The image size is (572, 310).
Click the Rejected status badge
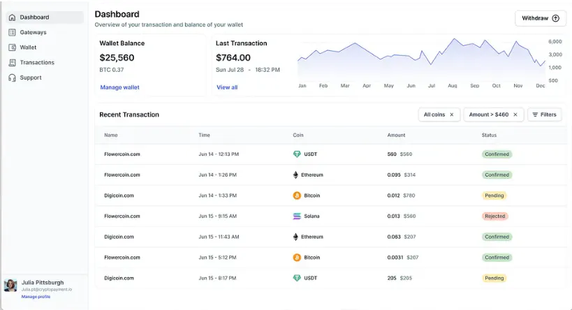494,216
